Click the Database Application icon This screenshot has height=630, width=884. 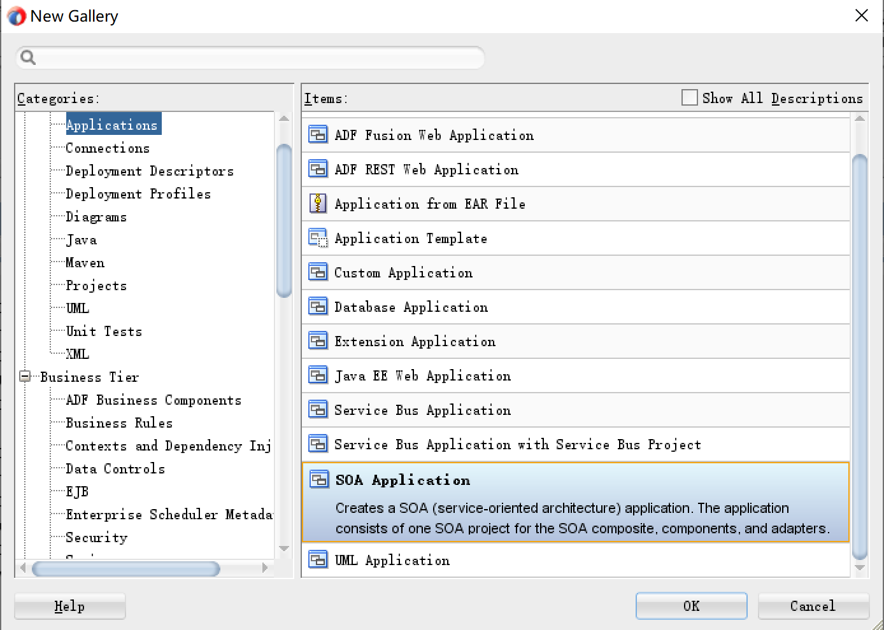click(318, 306)
